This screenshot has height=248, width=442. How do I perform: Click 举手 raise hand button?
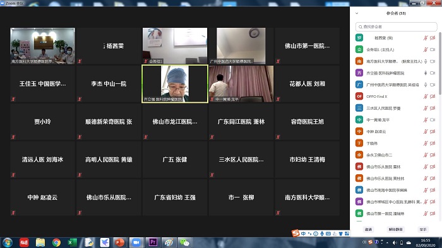pos(423,230)
